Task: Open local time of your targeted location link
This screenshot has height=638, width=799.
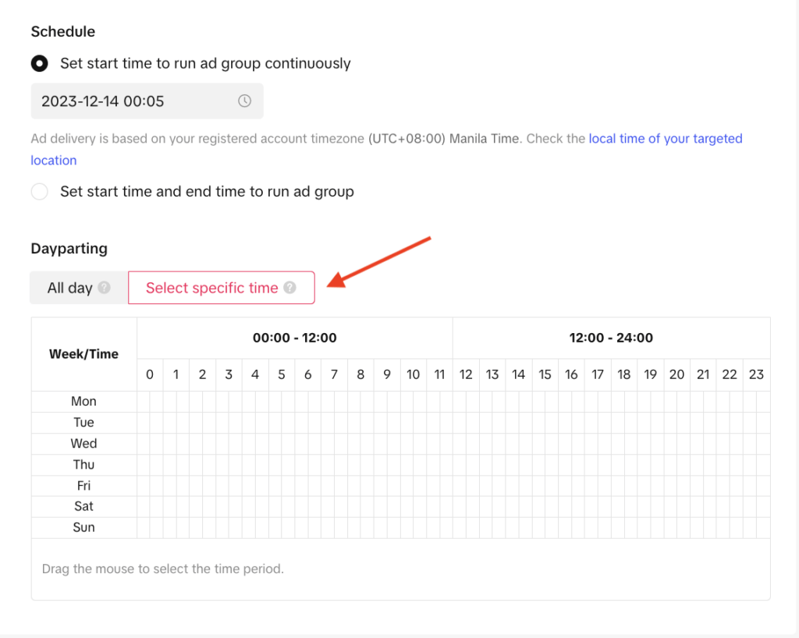Action: click(665, 139)
